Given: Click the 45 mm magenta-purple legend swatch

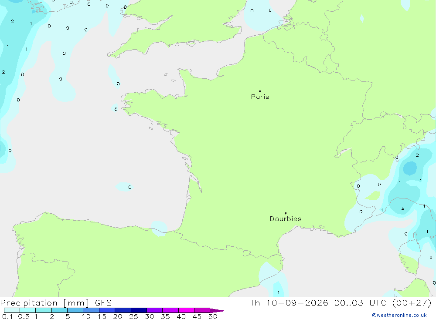Looking at the screenshot, I should pyautogui.click(x=202, y=310).
